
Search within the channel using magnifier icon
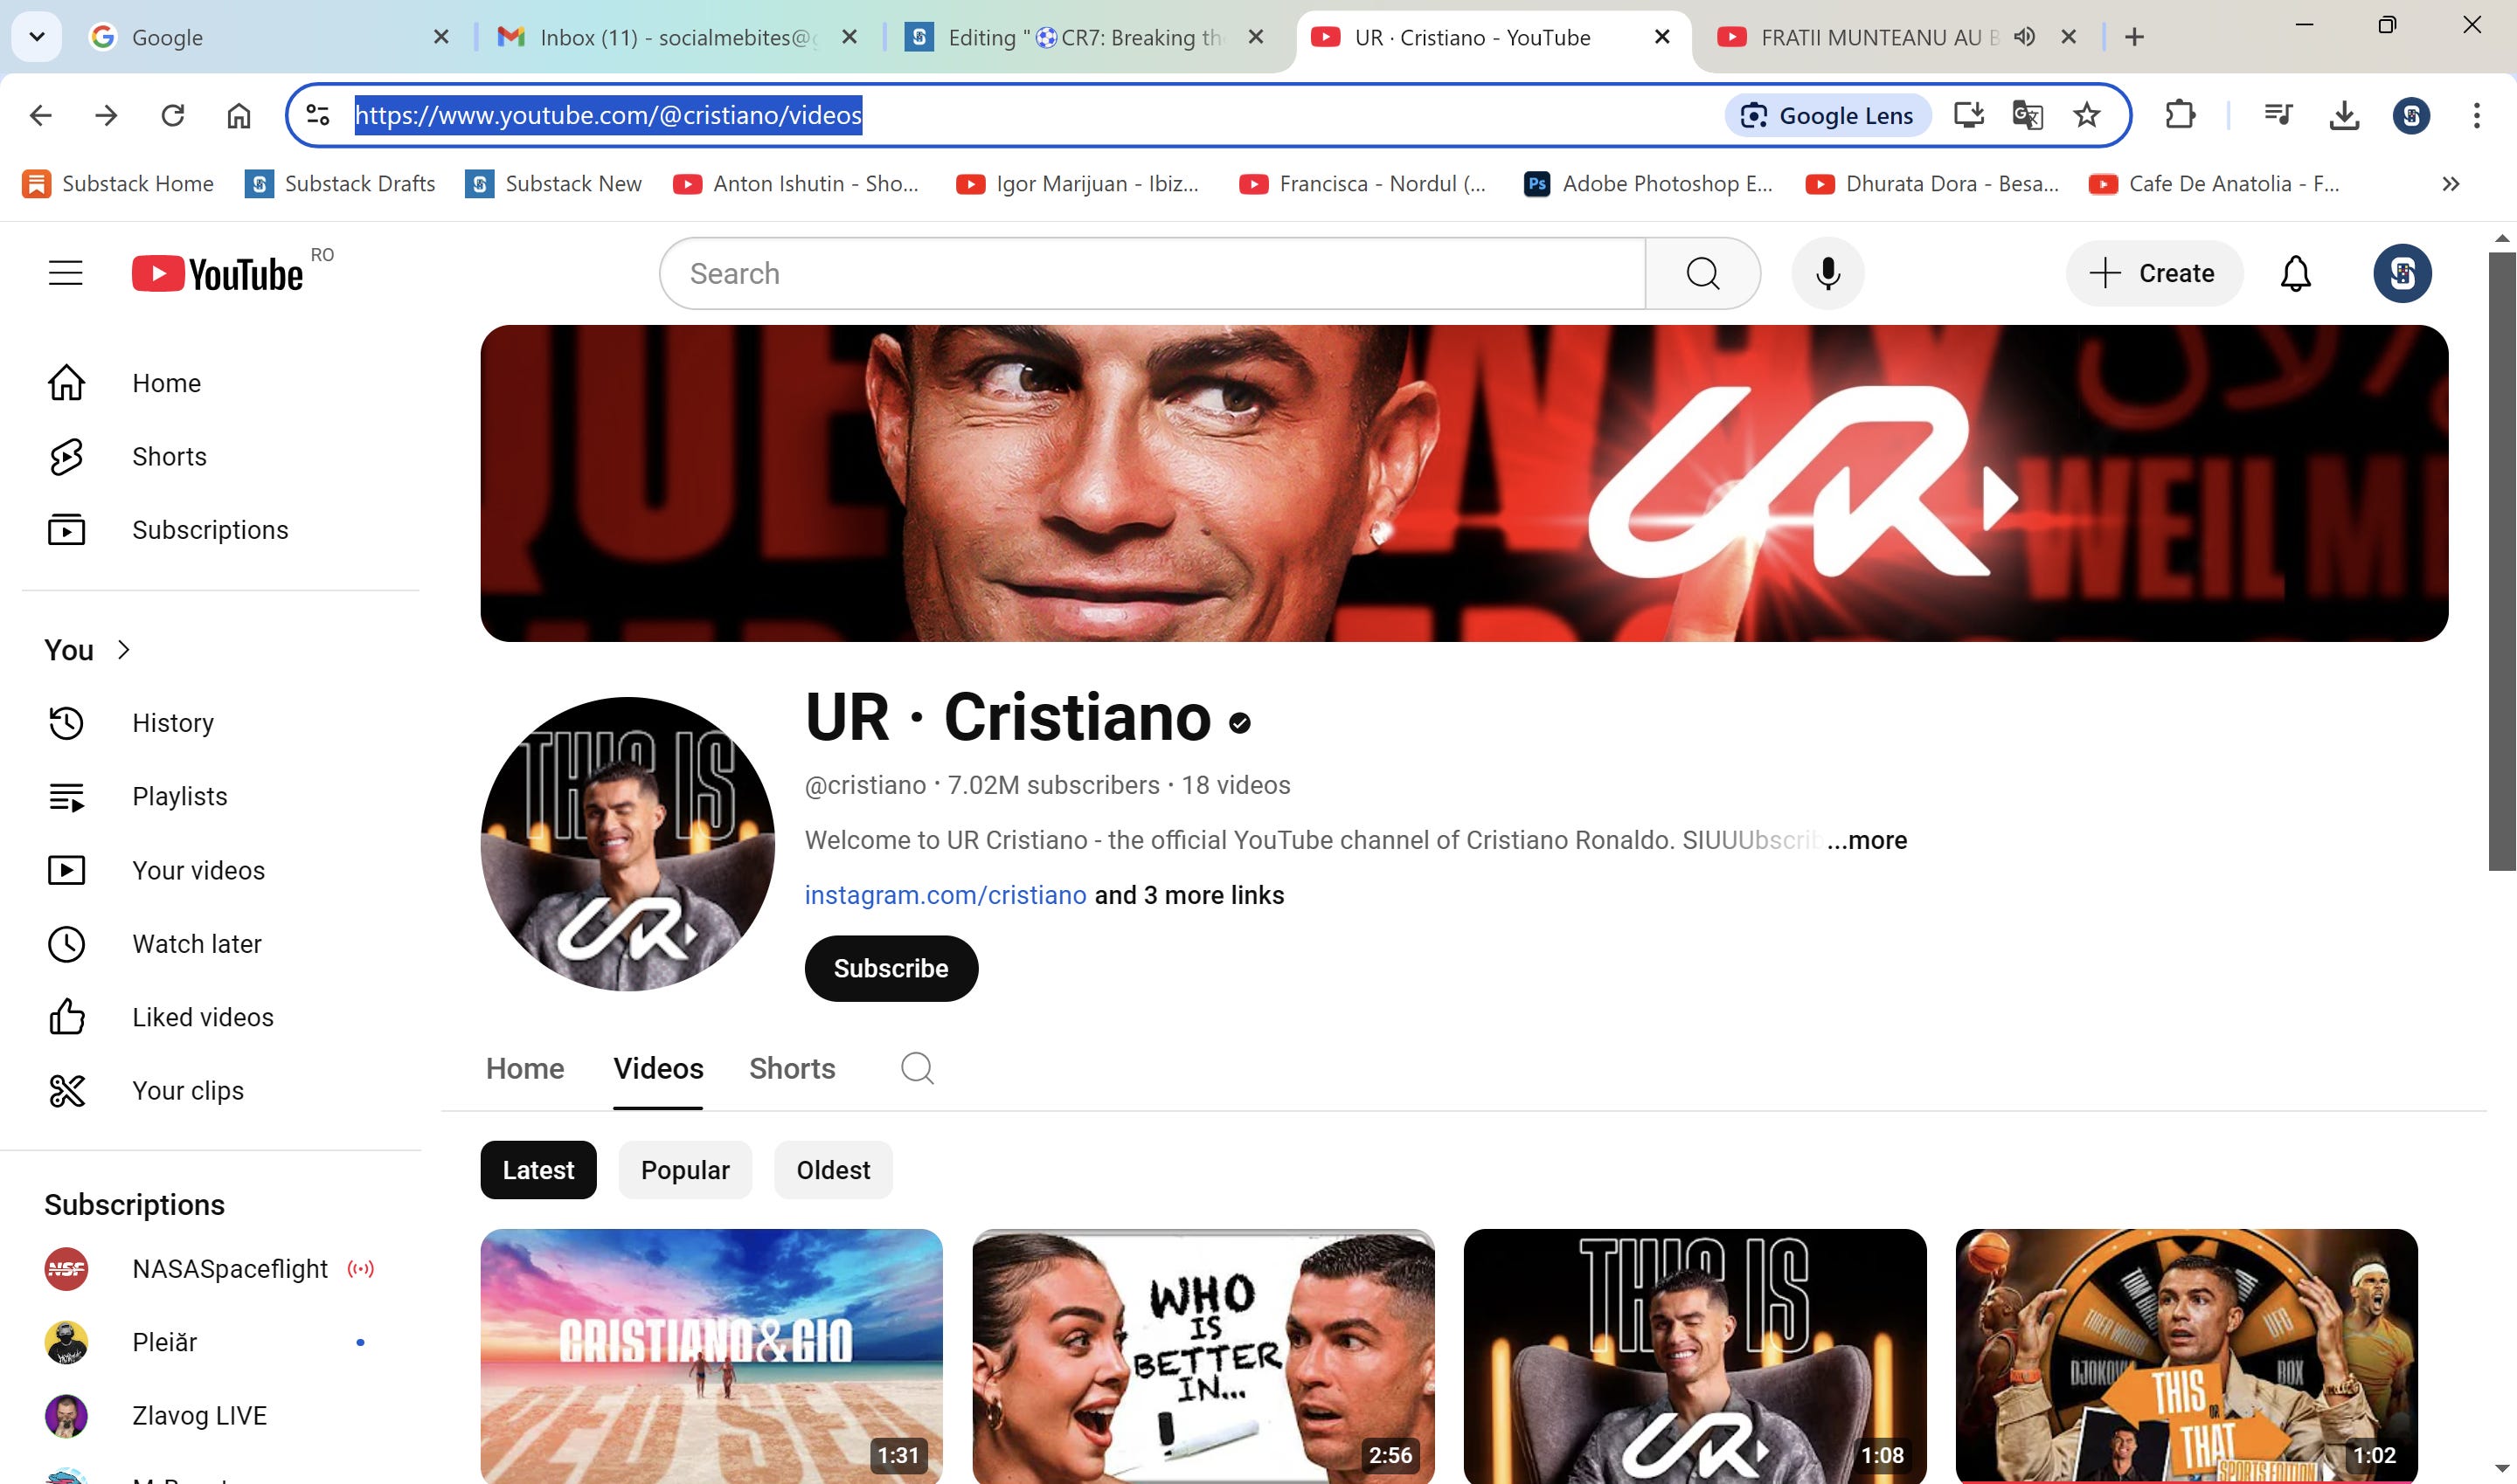click(x=918, y=1068)
